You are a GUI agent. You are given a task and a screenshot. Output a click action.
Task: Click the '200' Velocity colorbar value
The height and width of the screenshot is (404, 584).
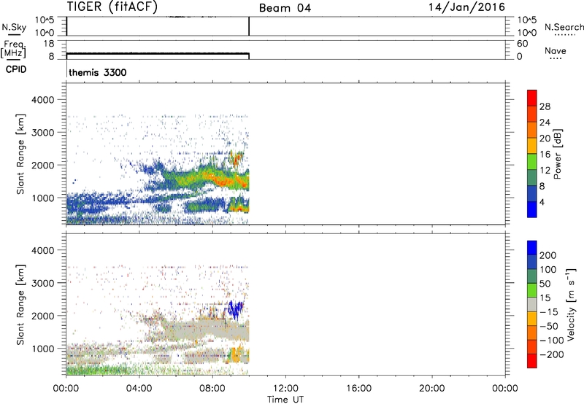click(x=548, y=255)
